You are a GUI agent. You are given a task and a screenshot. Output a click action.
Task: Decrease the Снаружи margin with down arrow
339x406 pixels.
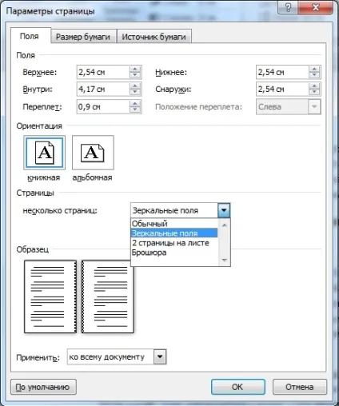pos(314,92)
